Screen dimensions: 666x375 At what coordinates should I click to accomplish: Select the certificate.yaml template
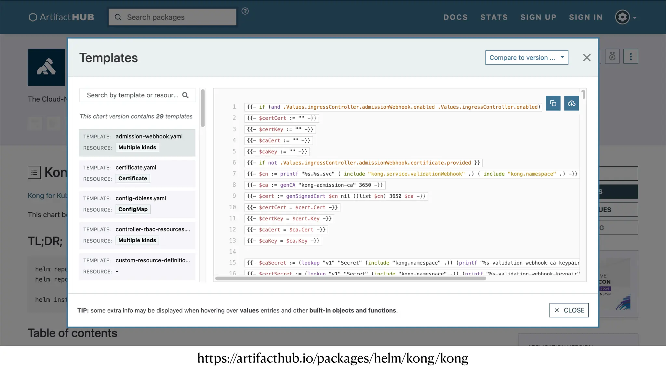pos(137,174)
